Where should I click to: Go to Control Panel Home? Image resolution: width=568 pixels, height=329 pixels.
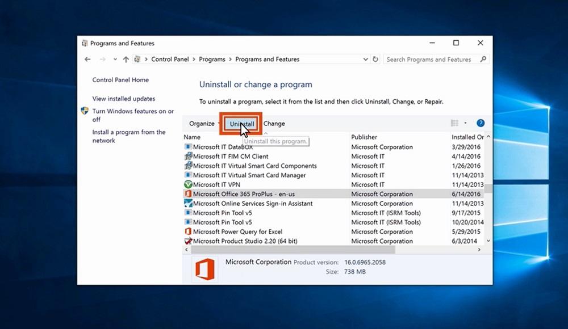[x=120, y=80]
